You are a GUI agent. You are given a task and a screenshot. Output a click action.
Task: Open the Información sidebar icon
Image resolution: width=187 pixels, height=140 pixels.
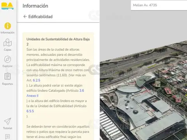[7, 26]
